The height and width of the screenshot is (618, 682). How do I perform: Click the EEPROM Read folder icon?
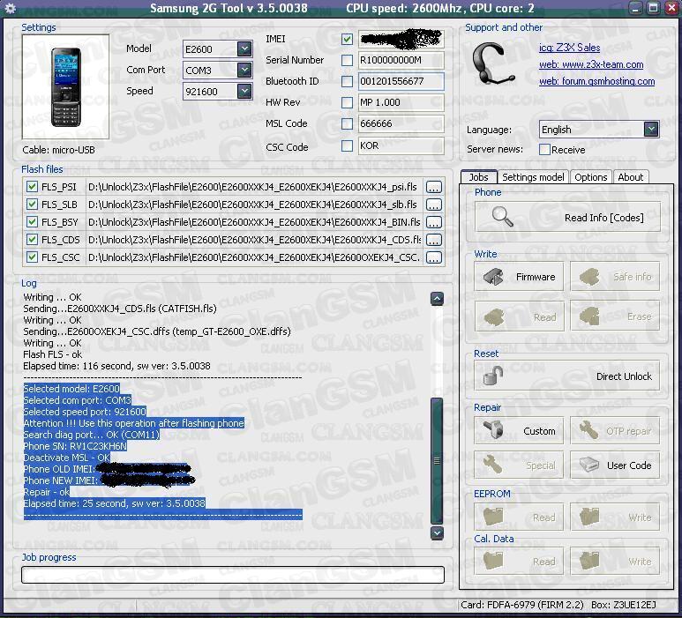pyautogui.click(x=493, y=517)
